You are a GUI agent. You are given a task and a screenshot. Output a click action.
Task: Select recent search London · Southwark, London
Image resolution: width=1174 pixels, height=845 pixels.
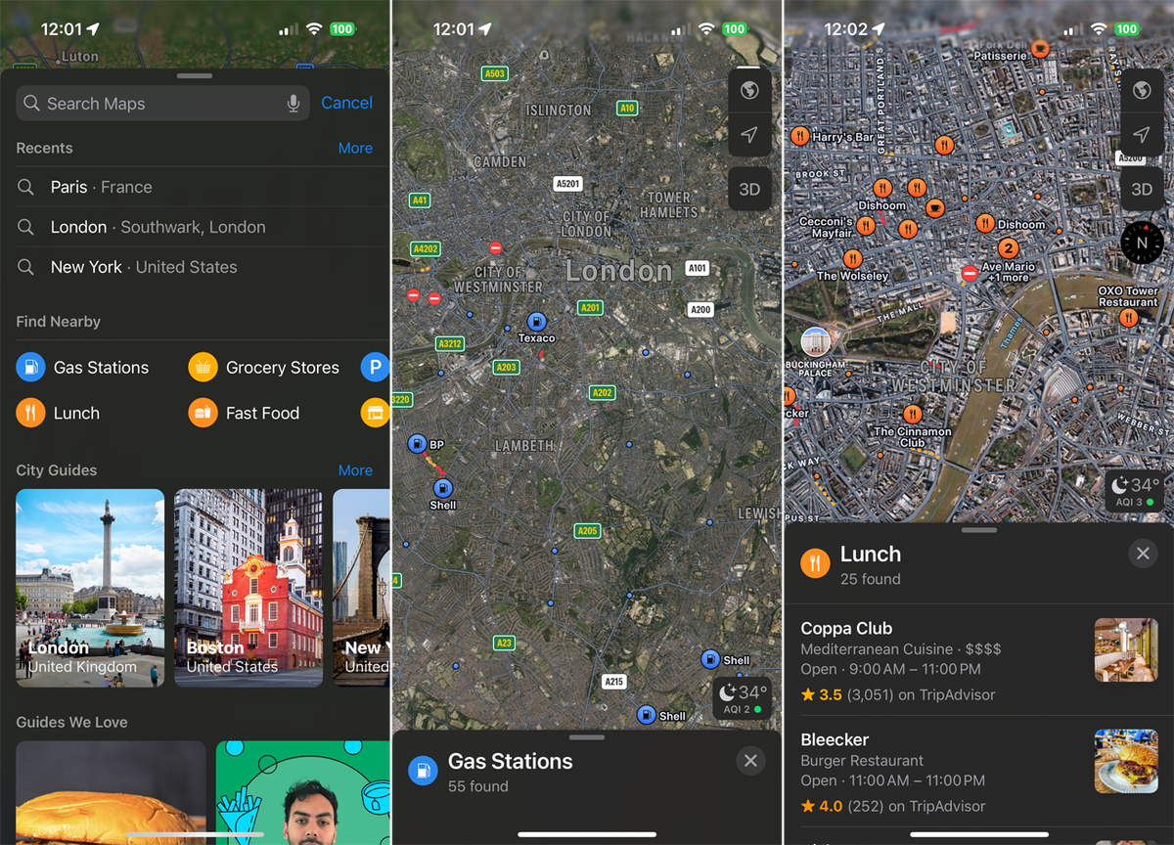click(195, 227)
